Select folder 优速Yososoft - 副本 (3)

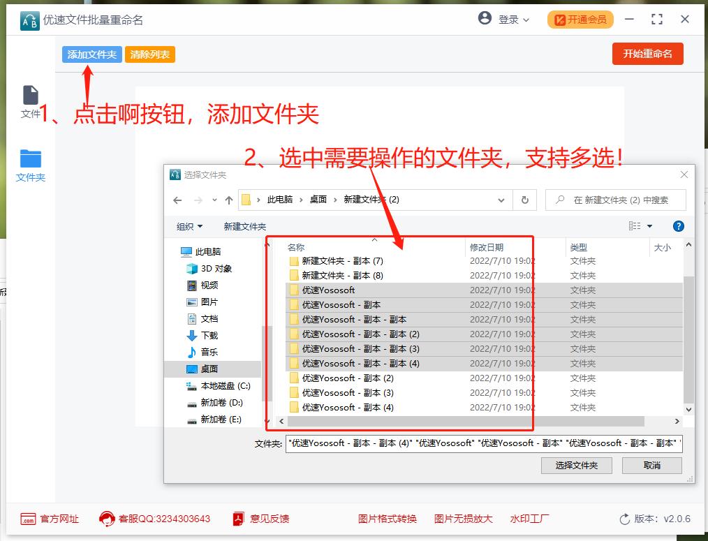coord(484,393)
